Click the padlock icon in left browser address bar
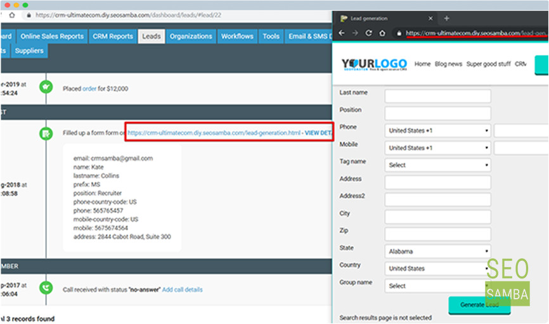Viewport: 549px width, 324px height. 29,15
